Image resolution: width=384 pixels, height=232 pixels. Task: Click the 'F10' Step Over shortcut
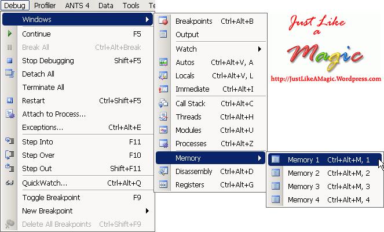[135, 155]
